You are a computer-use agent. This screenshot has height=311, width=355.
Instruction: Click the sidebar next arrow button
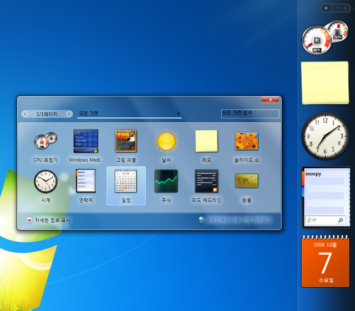(346, 8)
